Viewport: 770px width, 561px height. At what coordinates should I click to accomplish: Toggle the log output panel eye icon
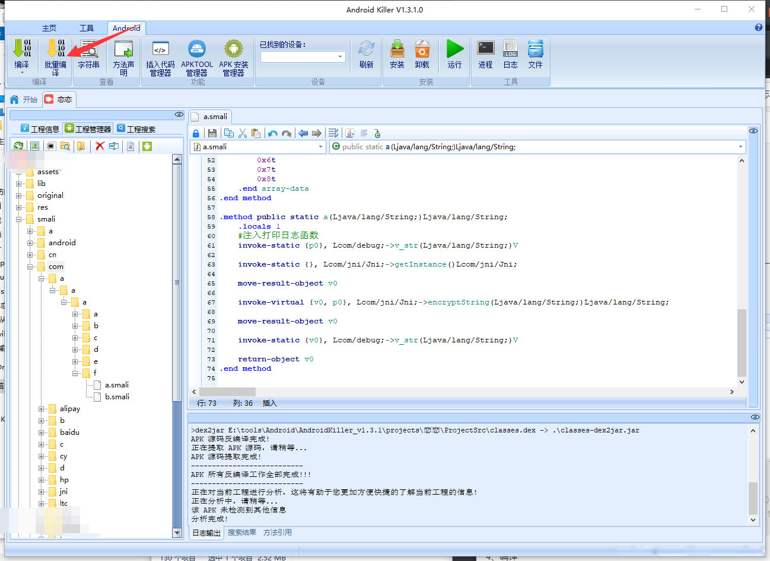coord(755,417)
